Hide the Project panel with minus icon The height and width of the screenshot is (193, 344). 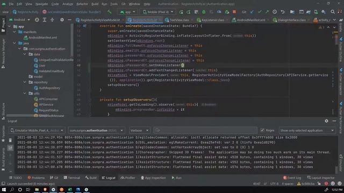pos(69,20)
